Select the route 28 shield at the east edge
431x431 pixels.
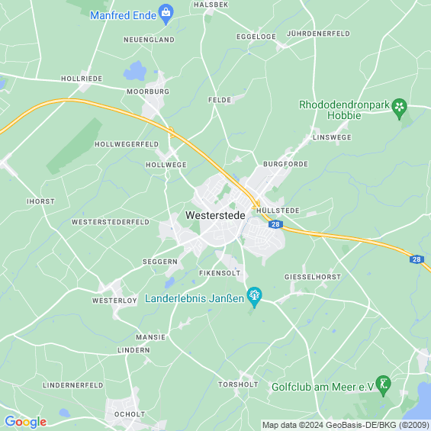click(417, 259)
